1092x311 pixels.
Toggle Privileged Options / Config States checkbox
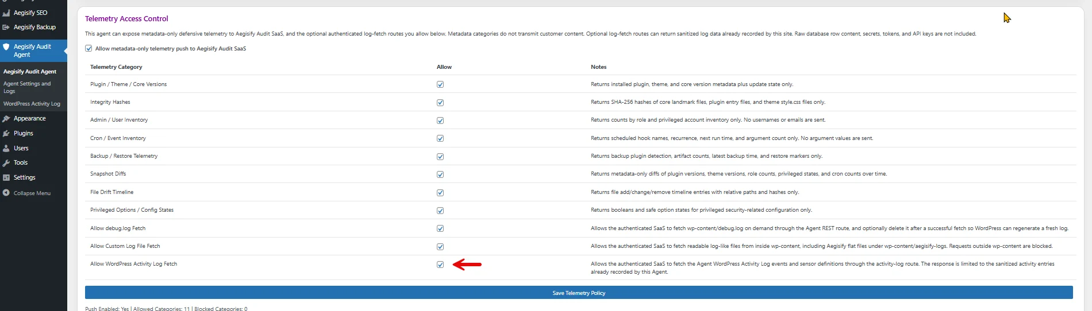[440, 211]
